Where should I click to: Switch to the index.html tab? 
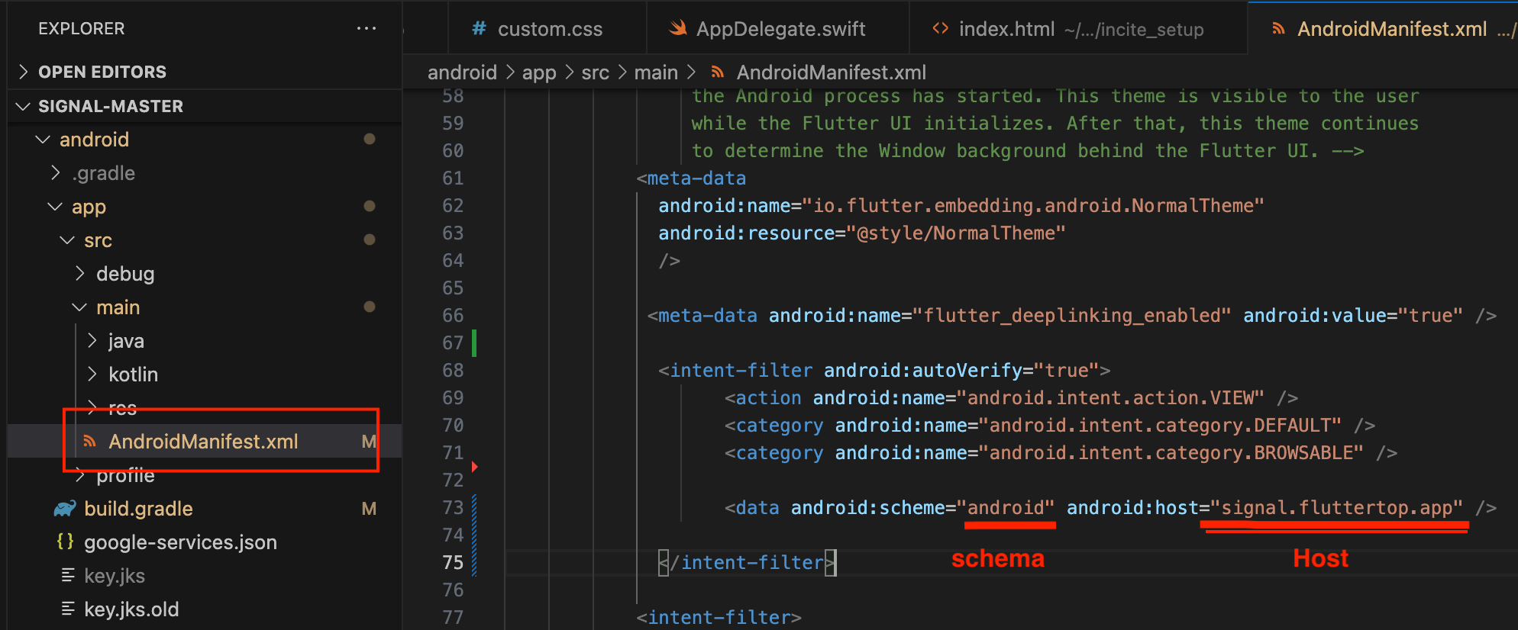point(1006,29)
